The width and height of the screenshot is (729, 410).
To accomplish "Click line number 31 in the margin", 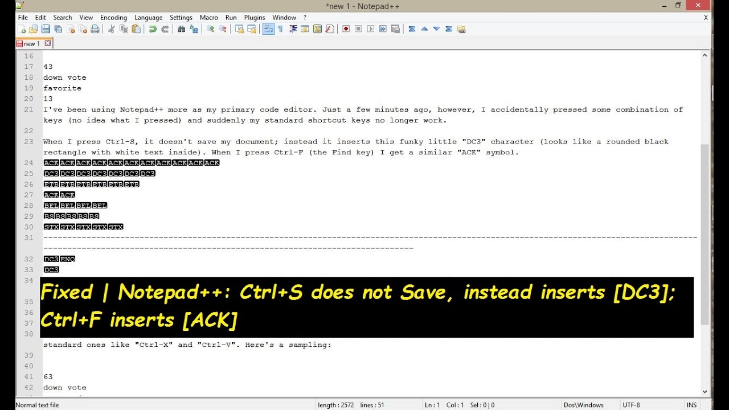I will tap(28, 237).
